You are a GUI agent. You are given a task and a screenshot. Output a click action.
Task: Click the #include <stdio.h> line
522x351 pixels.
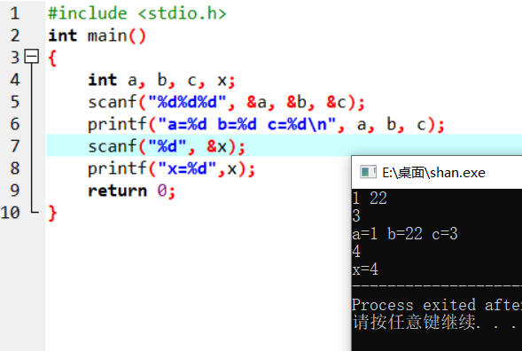[137, 13]
